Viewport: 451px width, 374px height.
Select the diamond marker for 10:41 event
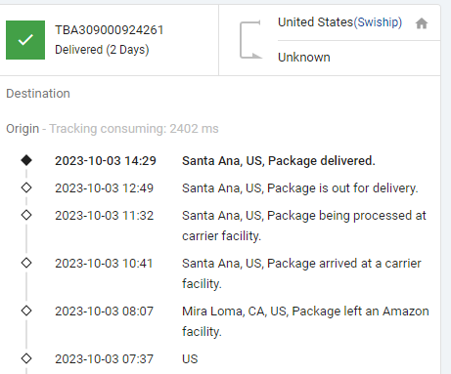26,263
